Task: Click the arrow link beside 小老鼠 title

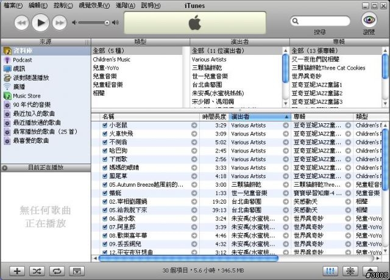Action: [x=194, y=126]
